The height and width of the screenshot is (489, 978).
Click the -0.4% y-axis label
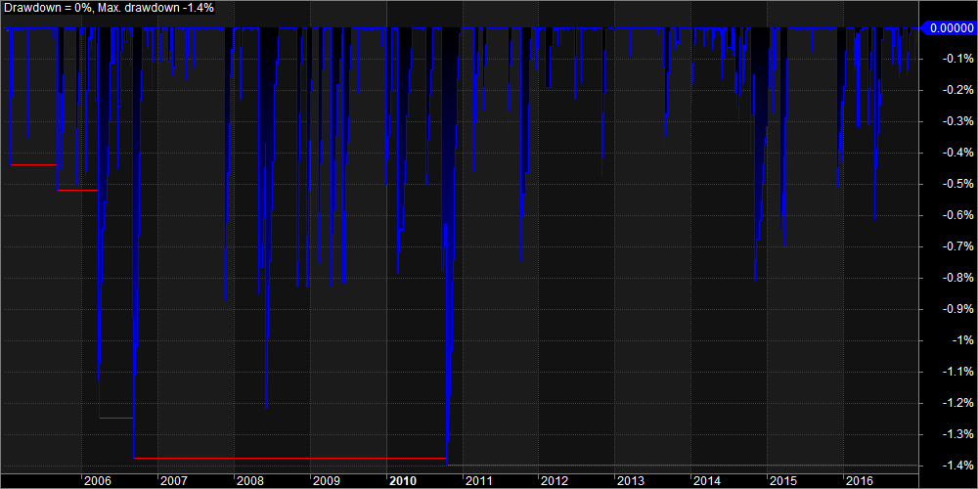click(x=956, y=153)
